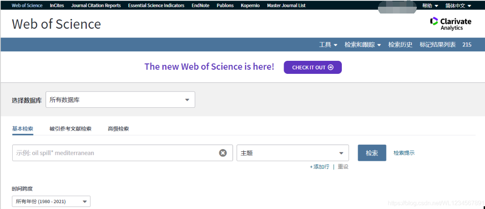This screenshot has height=209, width=485.
Task: Click the large Web of Science title
Action: pyautogui.click(x=56, y=24)
